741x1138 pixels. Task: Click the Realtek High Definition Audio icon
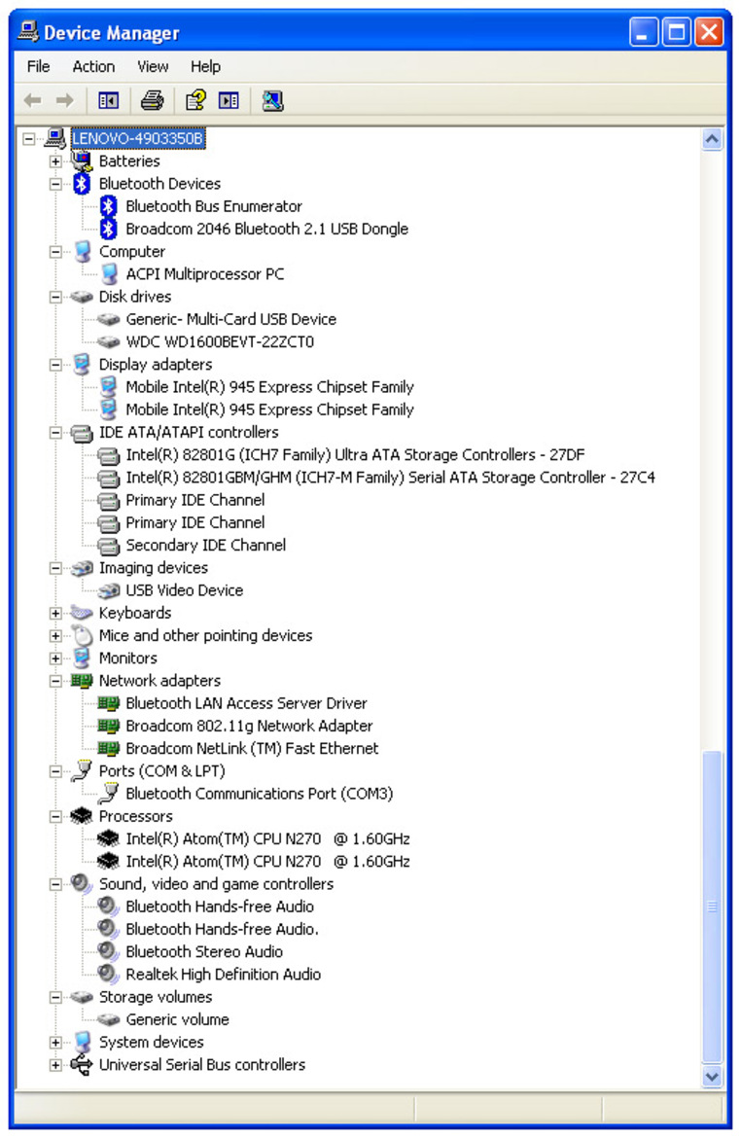click(x=108, y=974)
